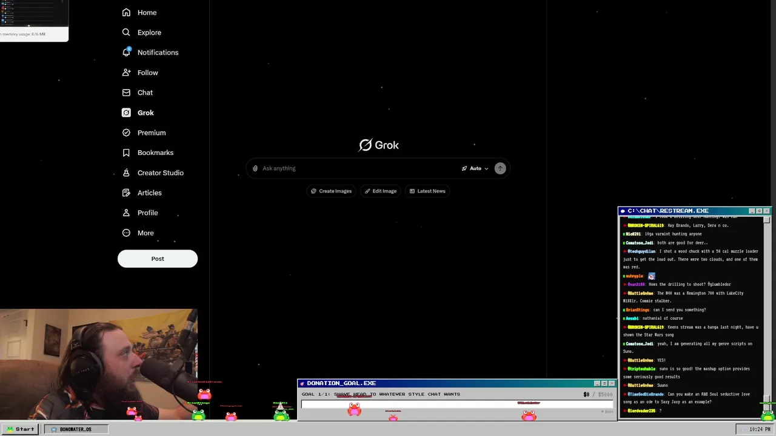
Task: Click the webcam feed thumbnail
Action: click(99, 365)
